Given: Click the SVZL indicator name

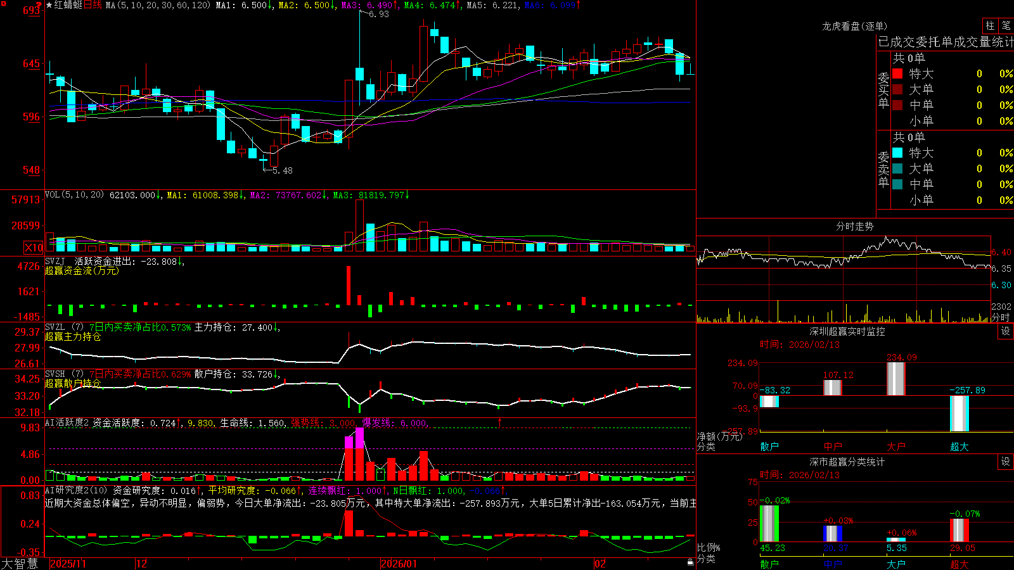Looking at the screenshot, I should (55, 327).
